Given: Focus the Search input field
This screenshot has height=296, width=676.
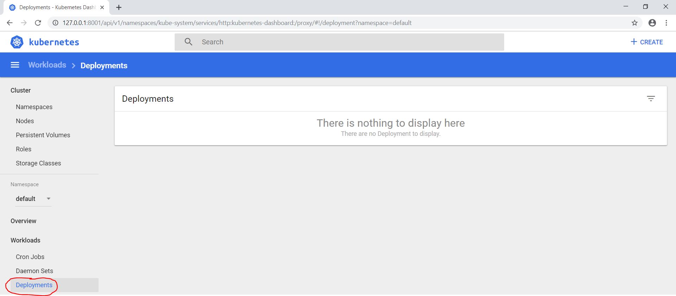Looking at the screenshot, I should tap(339, 42).
